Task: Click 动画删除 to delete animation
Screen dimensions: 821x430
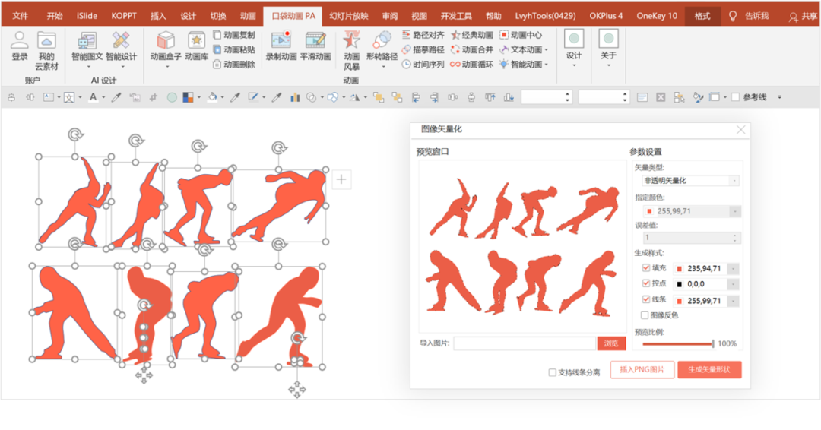Action: click(x=234, y=65)
